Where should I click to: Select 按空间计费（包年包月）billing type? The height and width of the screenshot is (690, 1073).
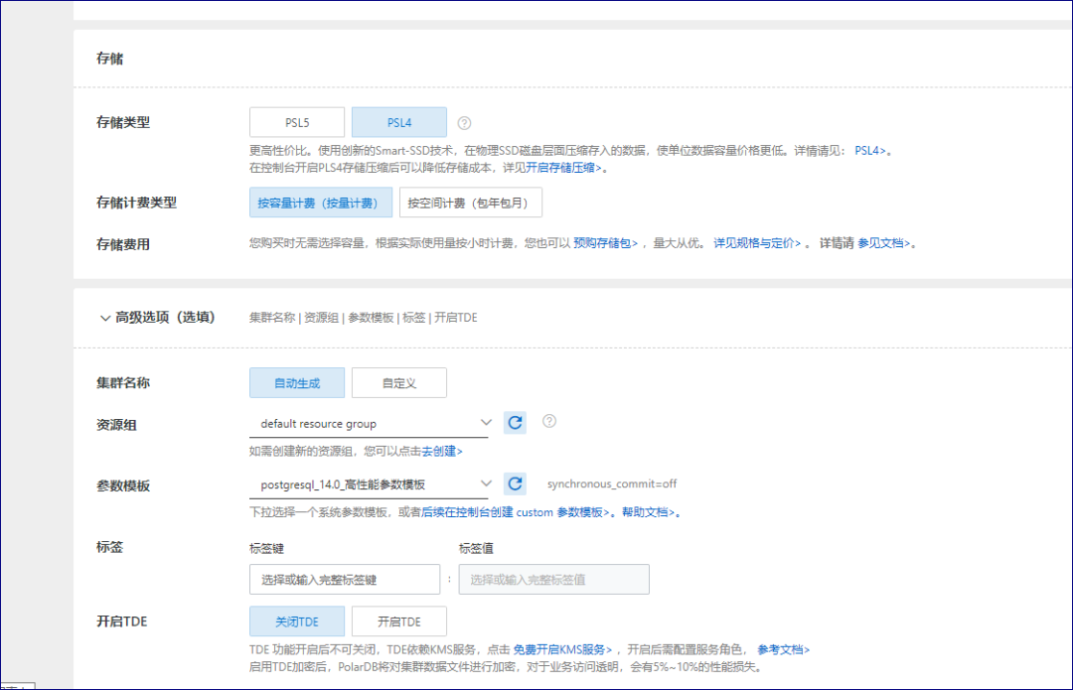[471, 202]
